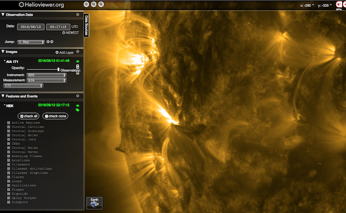Click the check none button
Screen dimensions: 346x213
55,116
